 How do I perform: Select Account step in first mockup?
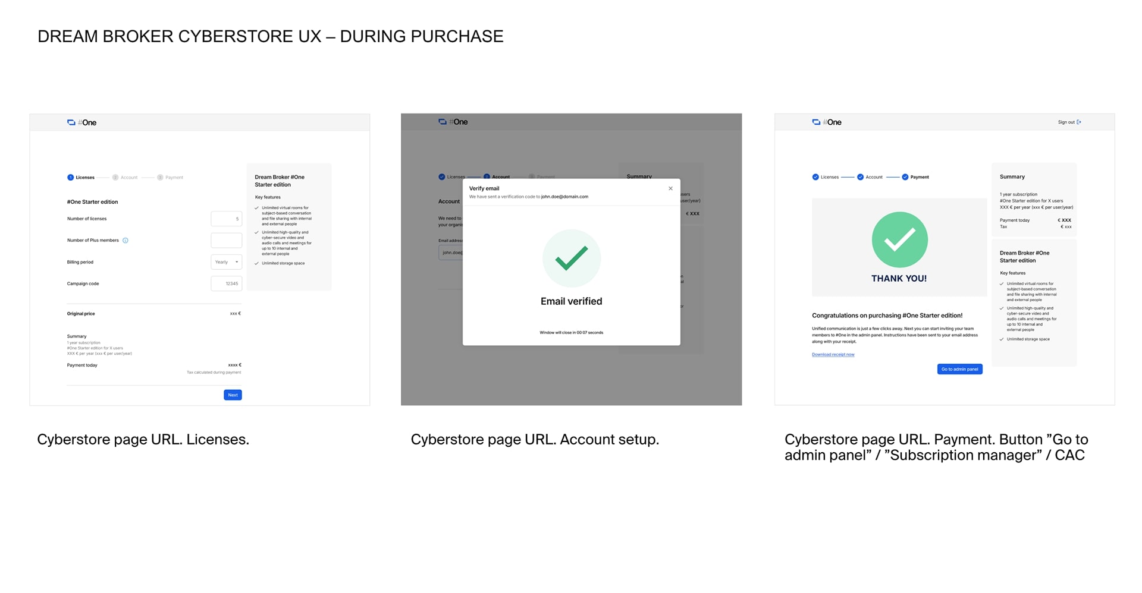click(x=125, y=178)
